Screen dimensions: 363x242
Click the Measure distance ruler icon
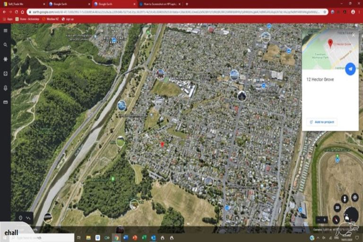pos(5,102)
